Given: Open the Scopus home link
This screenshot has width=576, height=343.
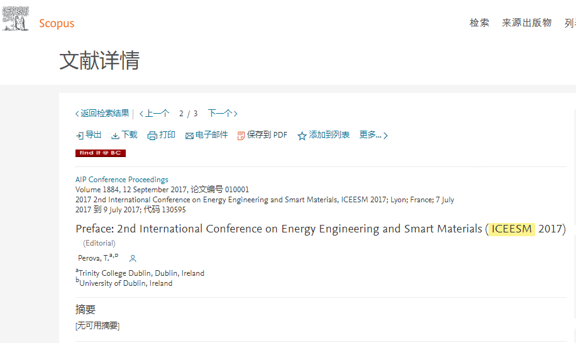Looking at the screenshot, I should pyautogui.click(x=57, y=24).
